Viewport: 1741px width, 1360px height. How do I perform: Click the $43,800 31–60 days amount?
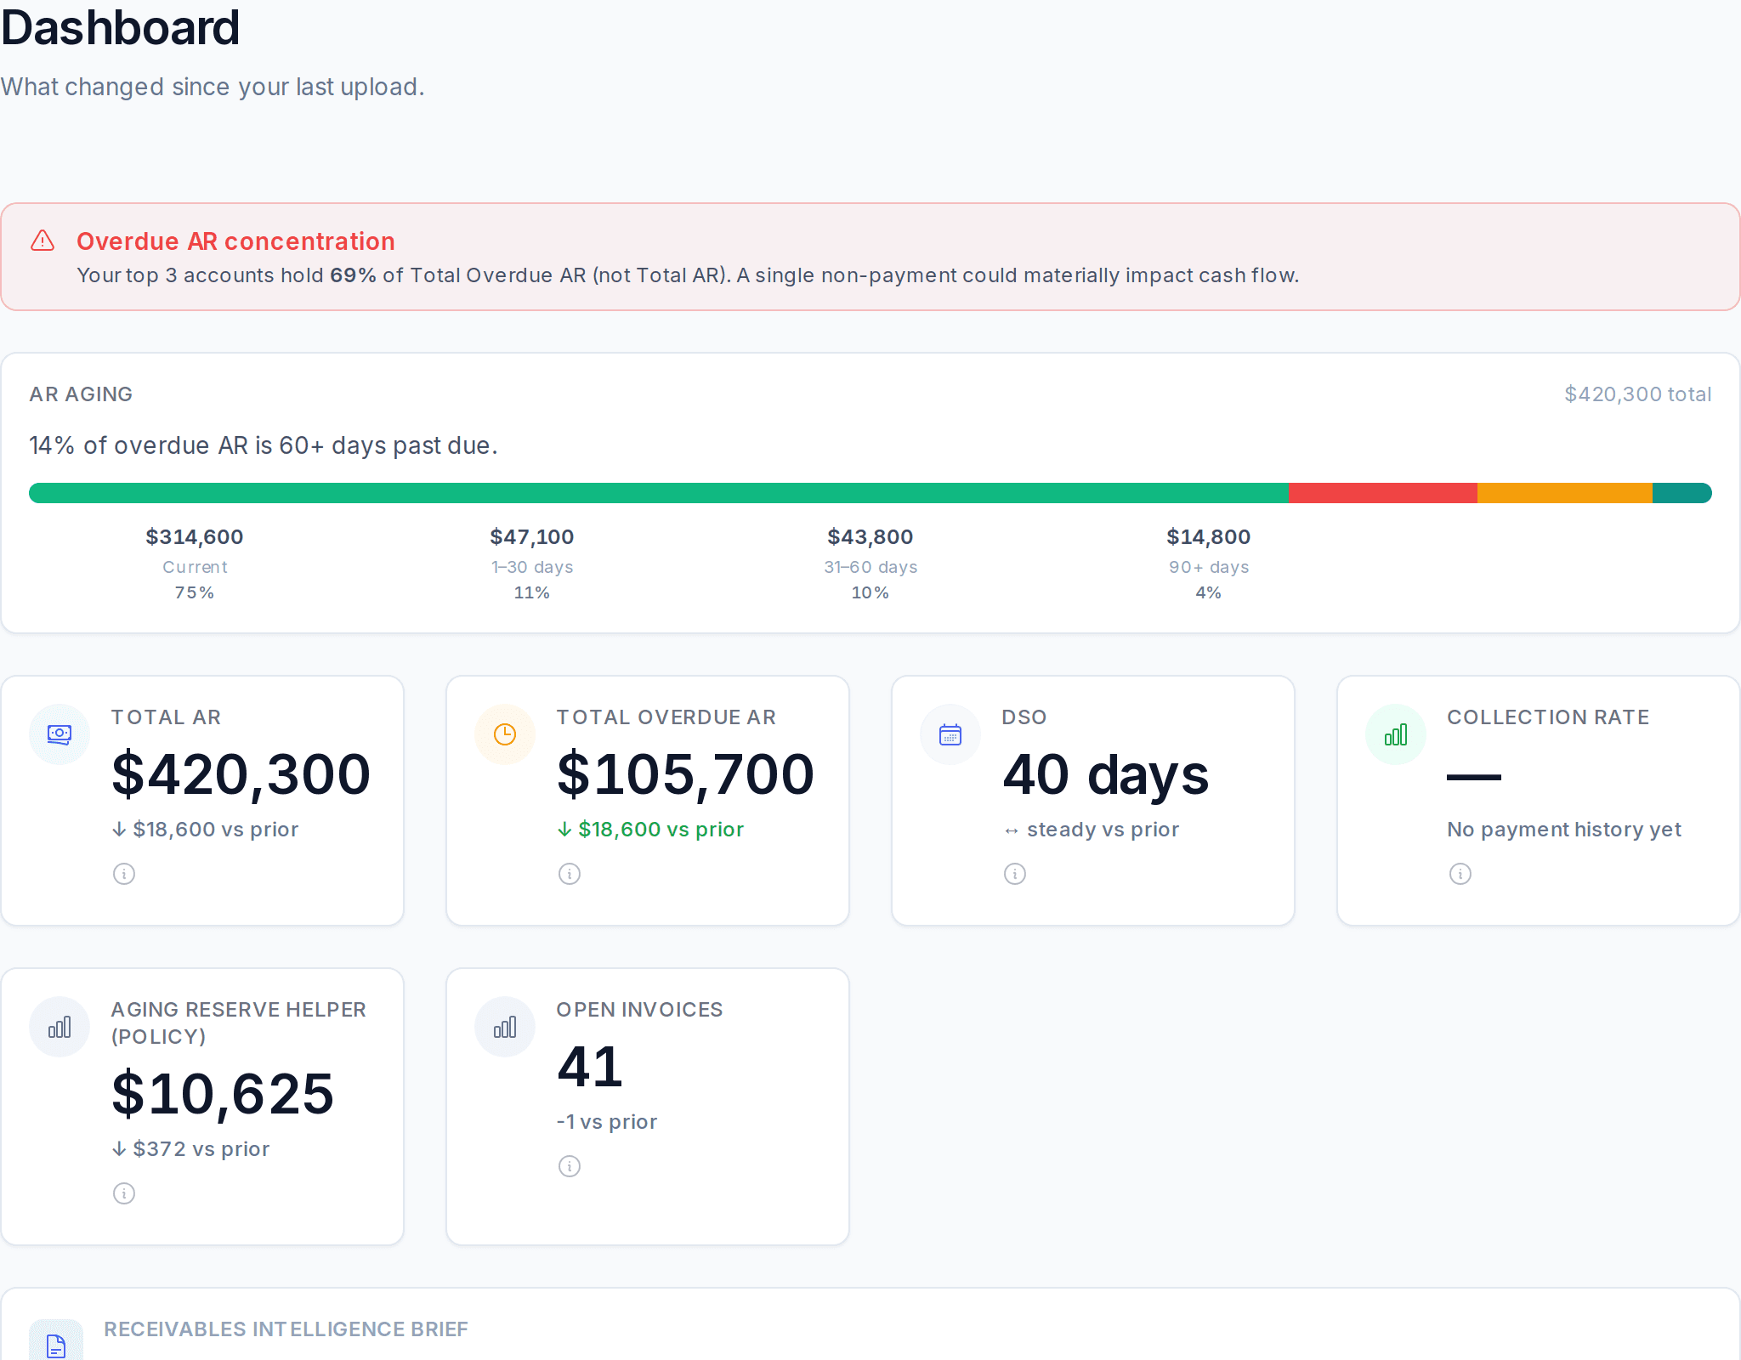coord(870,537)
